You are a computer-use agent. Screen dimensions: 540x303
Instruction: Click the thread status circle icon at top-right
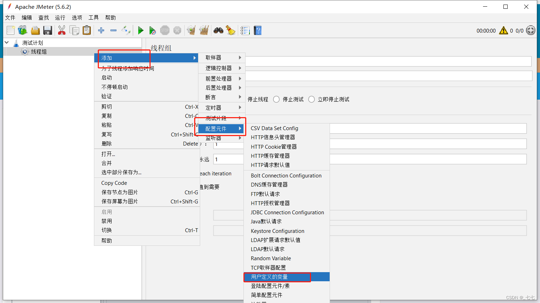pyautogui.click(x=531, y=31)
